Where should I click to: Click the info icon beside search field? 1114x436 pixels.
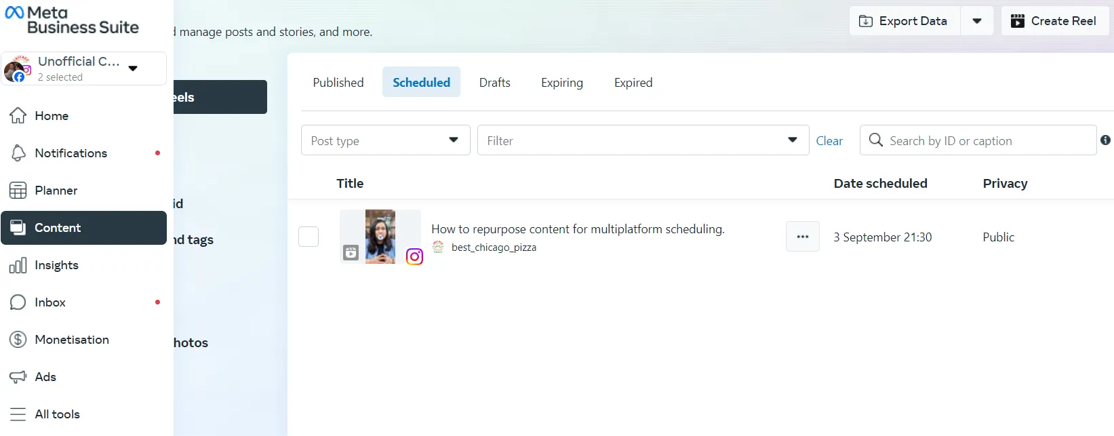click(1105, 140)
